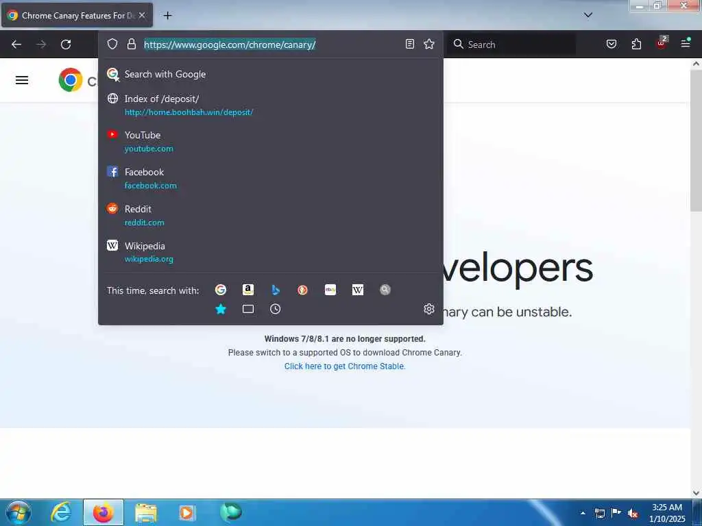The image size is (702, 526).
Task: Open tracking protection shield icon
Action: pos(112,44)
